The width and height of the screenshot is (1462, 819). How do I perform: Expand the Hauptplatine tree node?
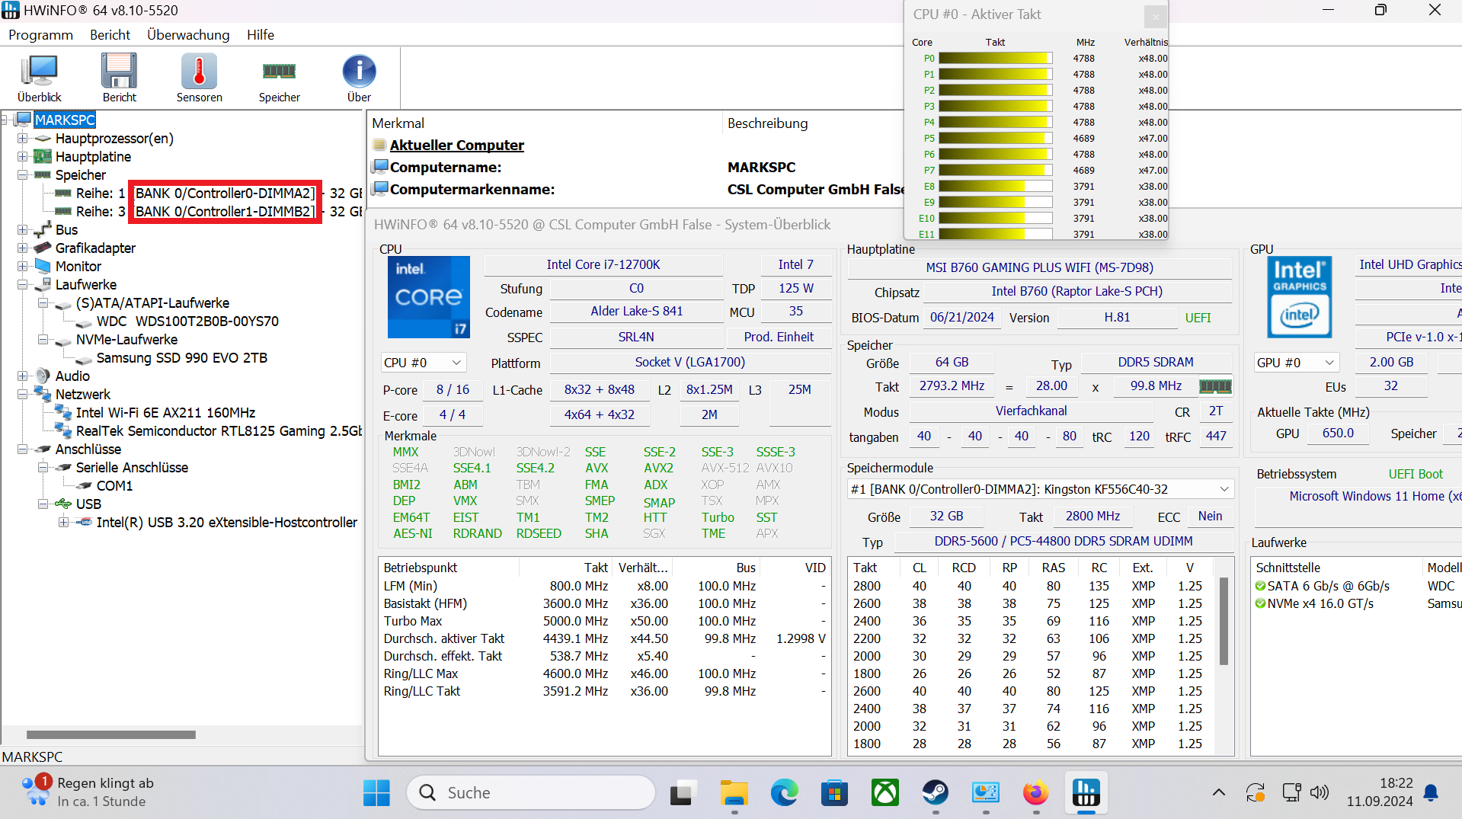click(22, 157)
